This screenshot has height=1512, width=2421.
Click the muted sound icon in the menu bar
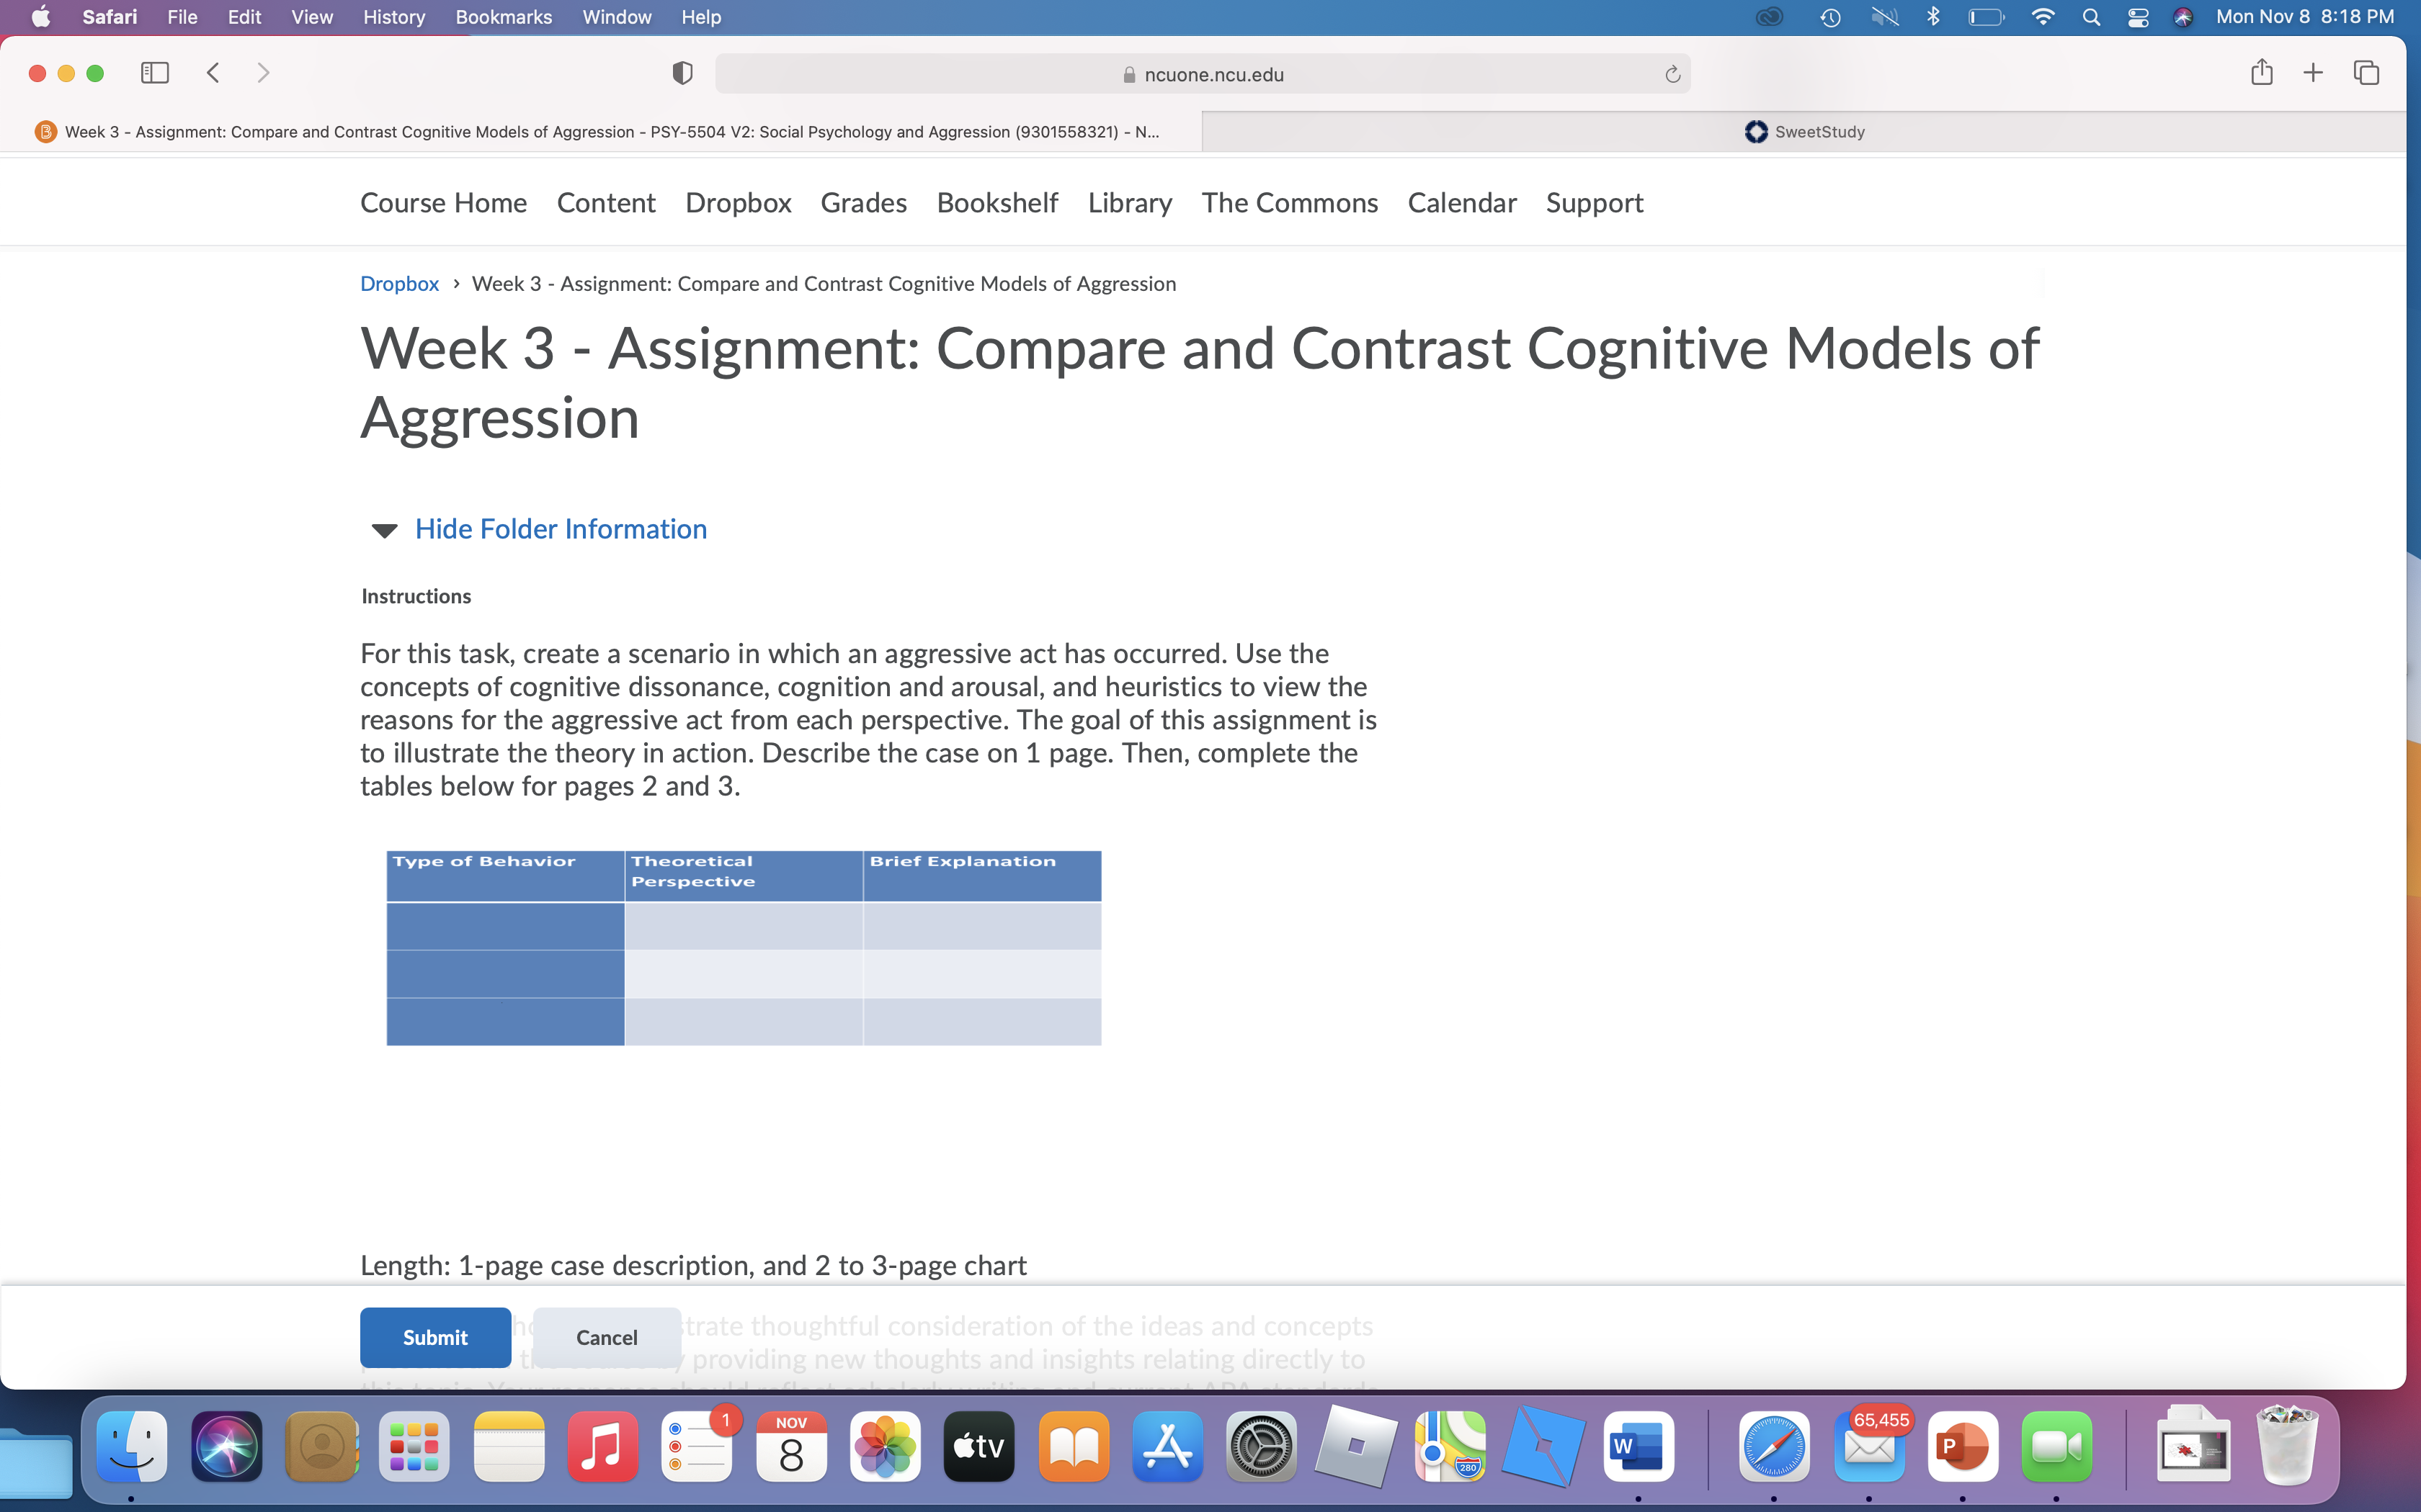click(1883, 17)
